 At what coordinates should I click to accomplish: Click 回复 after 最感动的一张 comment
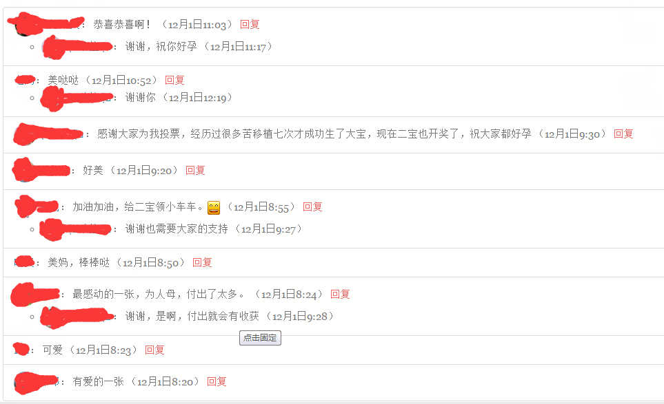coord(340,294)
